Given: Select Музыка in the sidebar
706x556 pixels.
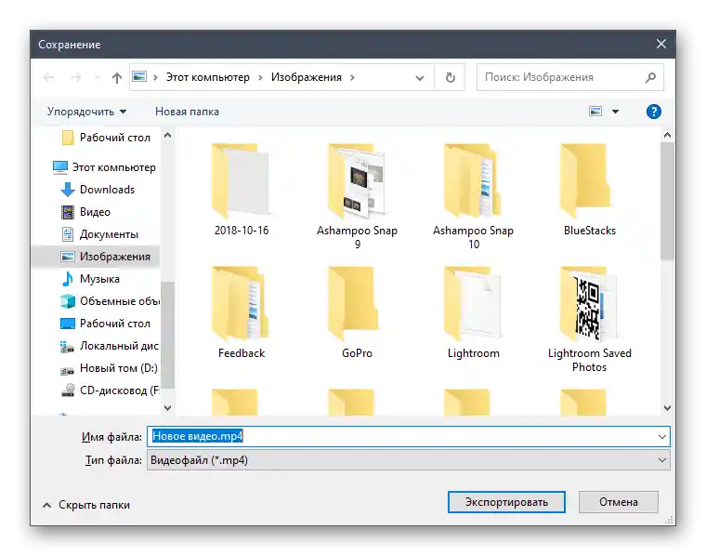Looking at the screenshot, I should coord(98,279).
